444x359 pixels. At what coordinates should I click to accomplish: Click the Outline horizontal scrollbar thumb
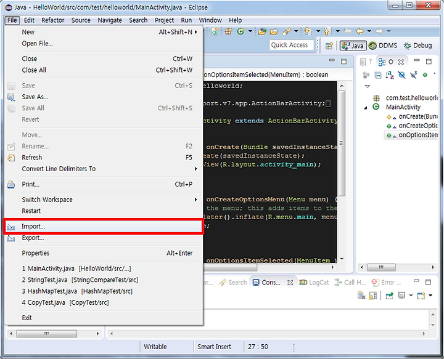tap(381, 267)
